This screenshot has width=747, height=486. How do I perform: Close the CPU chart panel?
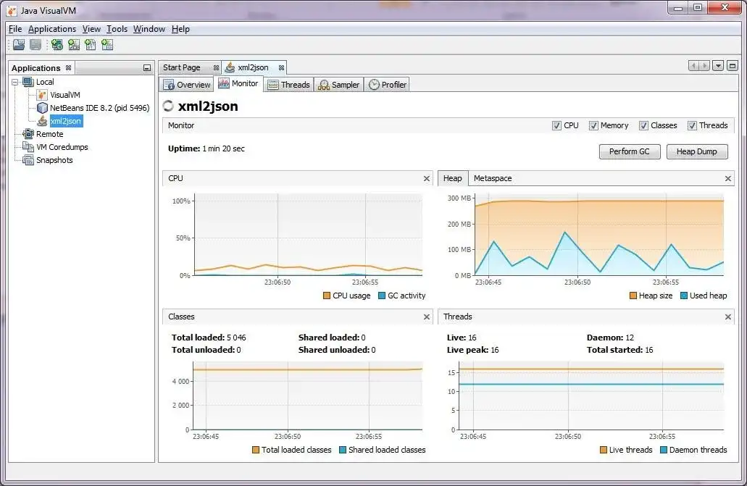point(426,179)
